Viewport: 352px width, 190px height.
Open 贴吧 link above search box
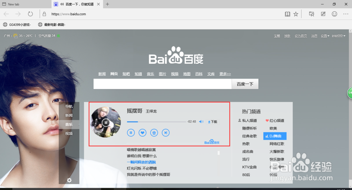tap(126, 74)
